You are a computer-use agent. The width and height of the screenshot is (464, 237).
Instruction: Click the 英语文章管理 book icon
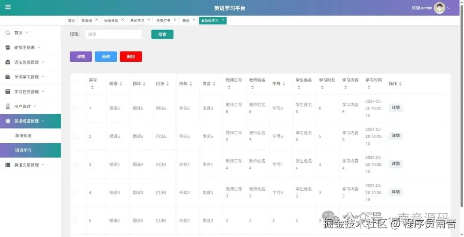(x=8, y=165)
